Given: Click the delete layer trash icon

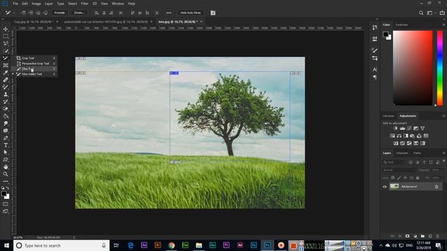Looking at the screenshot, I should 438,236.
